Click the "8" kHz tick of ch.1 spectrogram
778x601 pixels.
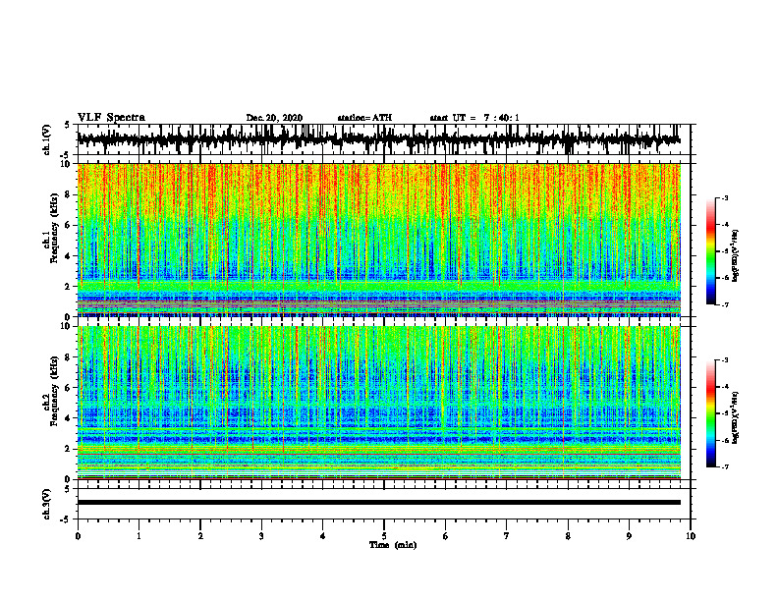tap(69, 194)
